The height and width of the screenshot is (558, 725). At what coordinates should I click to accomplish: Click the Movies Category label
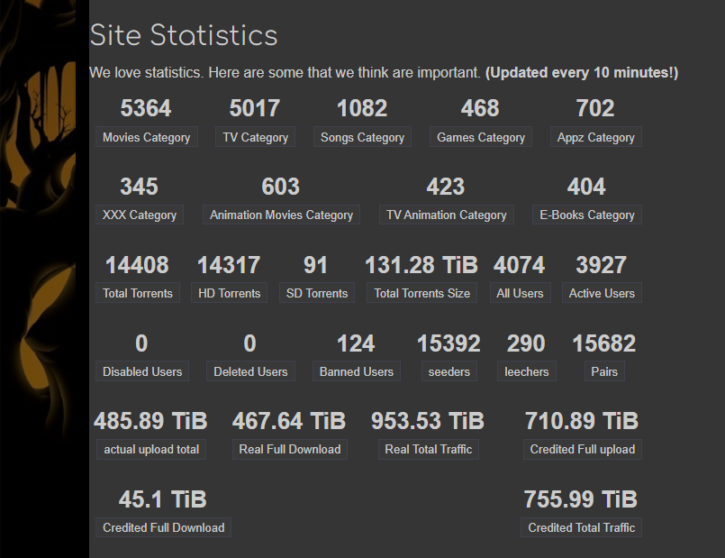pos(147,137)
